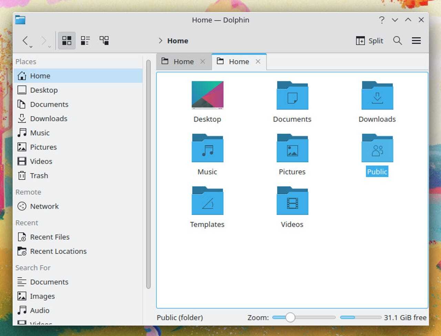Open the Downloads folder icon
Screen dimensions: 441x336
377,96
